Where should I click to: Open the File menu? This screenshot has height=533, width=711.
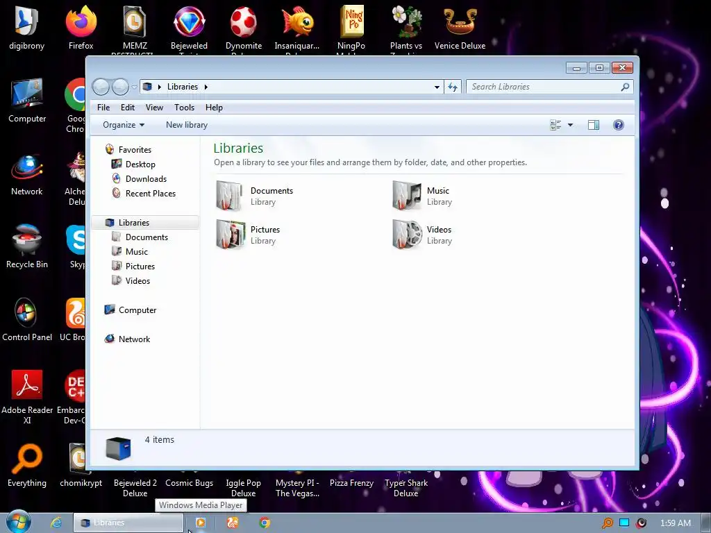pyautogui.click(x=103, y=108)
